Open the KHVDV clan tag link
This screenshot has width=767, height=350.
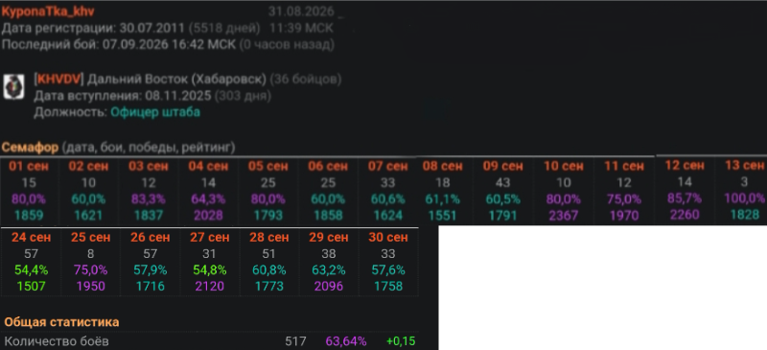[x=58, y=79]
